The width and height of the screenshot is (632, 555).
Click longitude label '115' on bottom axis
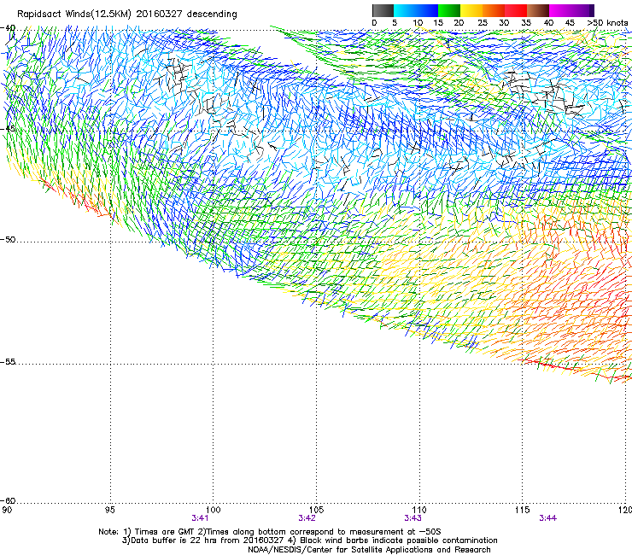coord(523,510)
